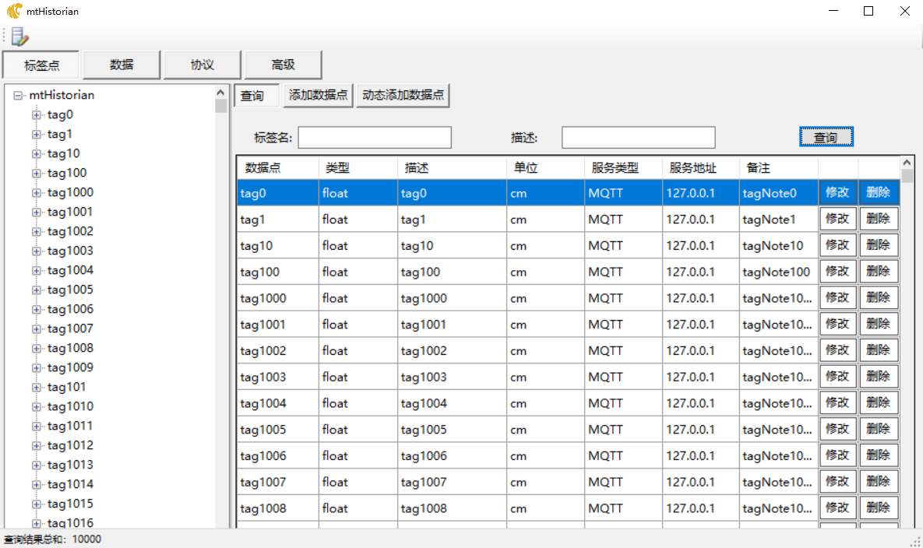
Task: Collapse the mtHistorian root tree node
Action: pos(18,96)
